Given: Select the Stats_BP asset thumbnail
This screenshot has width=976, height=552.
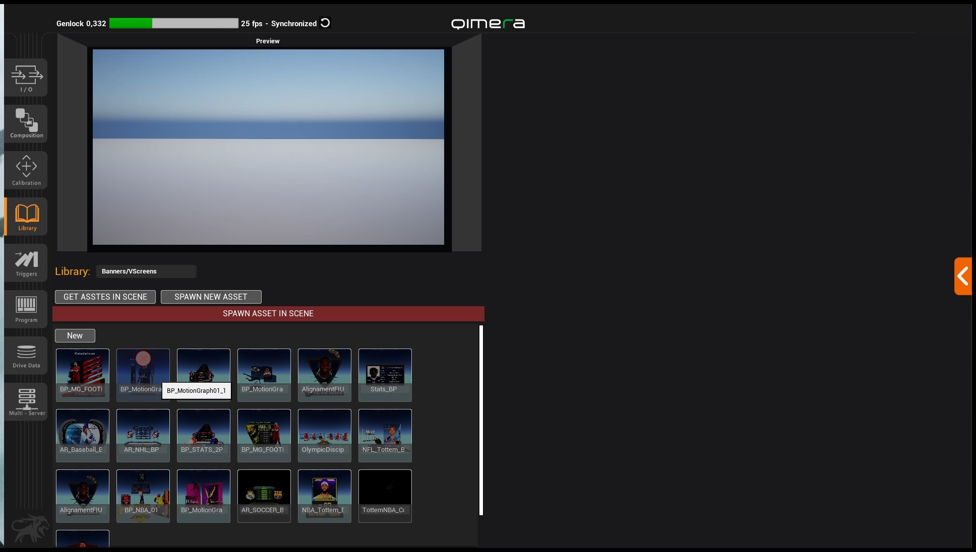Looking at the screenshot, I should 385,375.
